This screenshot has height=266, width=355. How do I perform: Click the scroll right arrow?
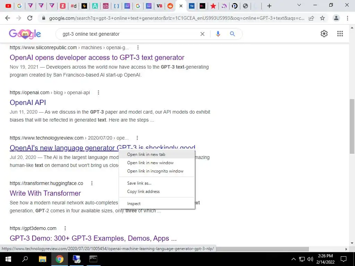[346, 249]
